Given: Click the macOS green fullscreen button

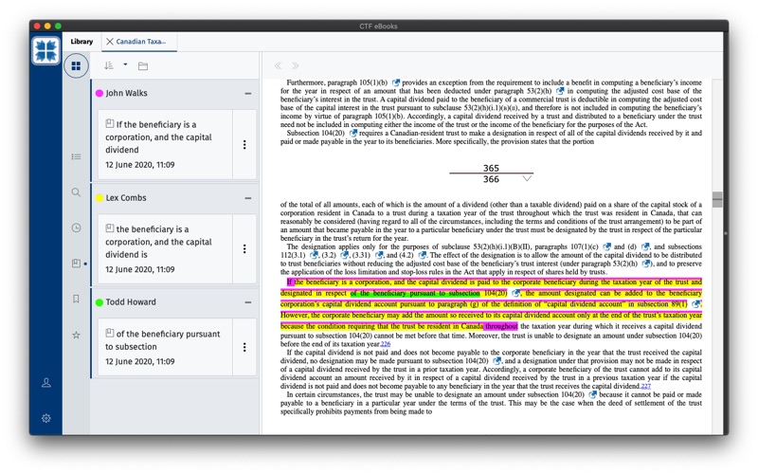Looking at the screenshot, I should coord(58,27).
